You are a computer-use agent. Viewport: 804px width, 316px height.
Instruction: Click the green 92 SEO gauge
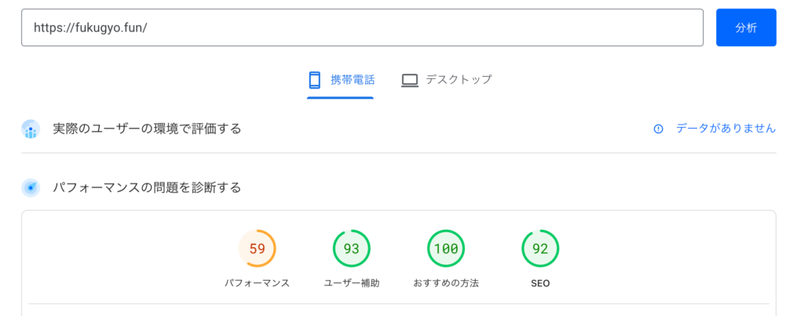pos(540,249)
